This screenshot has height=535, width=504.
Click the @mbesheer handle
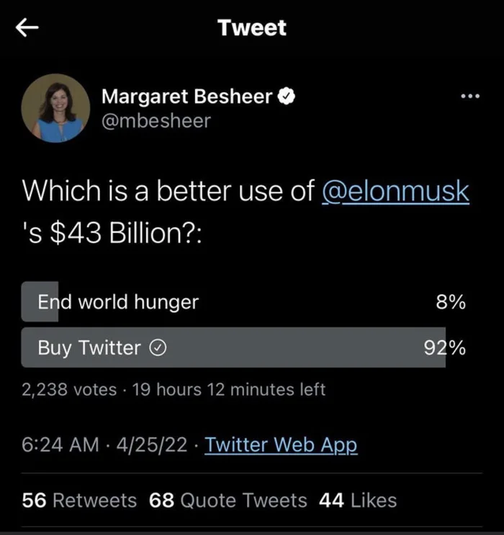click(x=156, y=120)
